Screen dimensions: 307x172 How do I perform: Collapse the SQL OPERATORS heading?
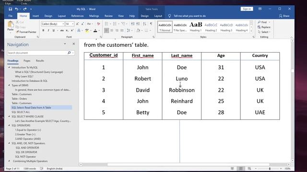(x=9, y=125)
